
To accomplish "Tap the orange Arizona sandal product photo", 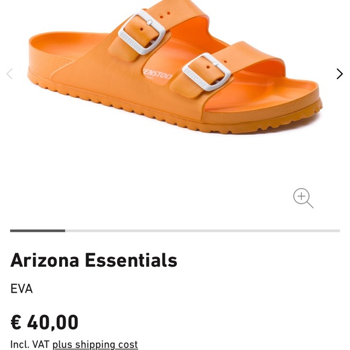I will tap(175, 67).
